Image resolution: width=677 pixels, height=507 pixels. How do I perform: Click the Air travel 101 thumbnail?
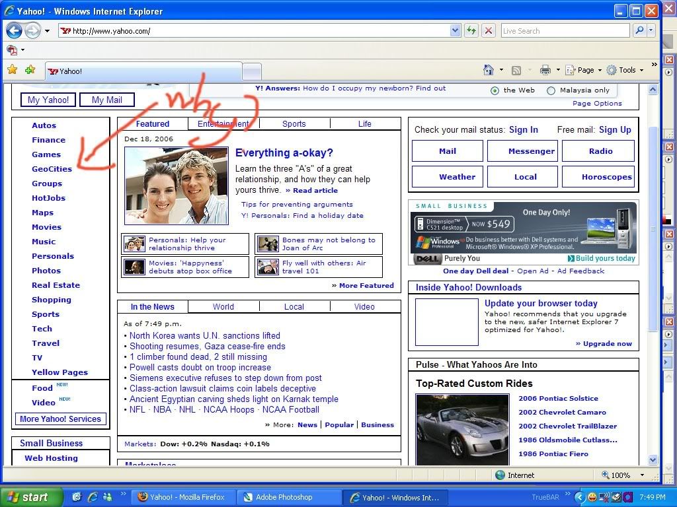point(268,267)
